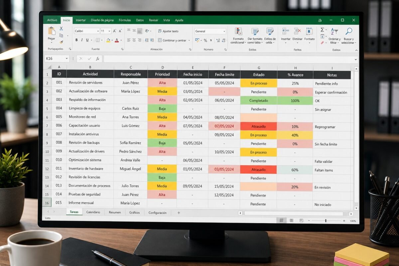Open Ordenar y filtrar dropdown
This screenshot has width=399, height=266.
(334, 36)
